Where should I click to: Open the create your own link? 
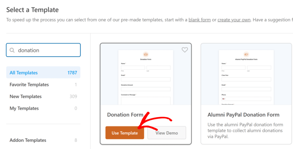[234, 20]
